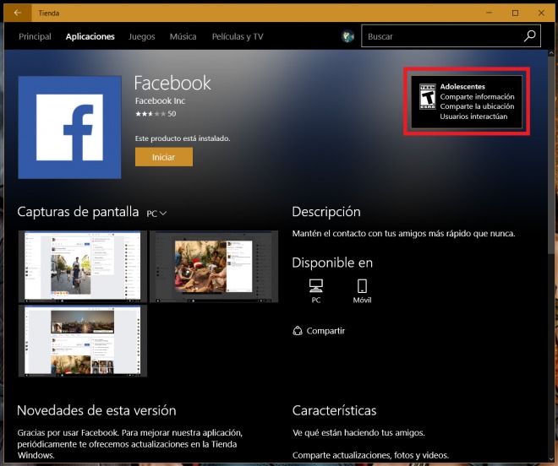Open the Principal tab
Screen dimensions: 558x466
click(35, 36)
